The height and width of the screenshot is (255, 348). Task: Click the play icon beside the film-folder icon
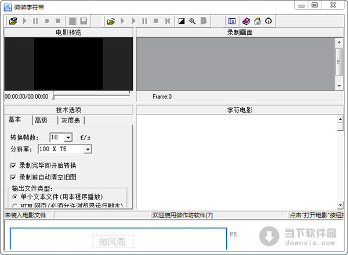pyautogui.click(x=24, y=21)
